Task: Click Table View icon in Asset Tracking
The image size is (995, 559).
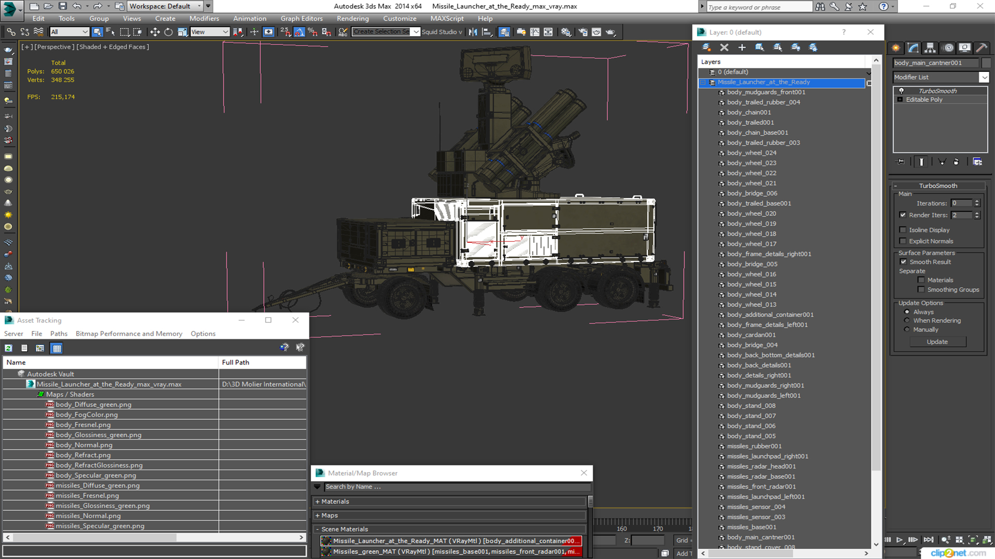Action: [57, 348]
